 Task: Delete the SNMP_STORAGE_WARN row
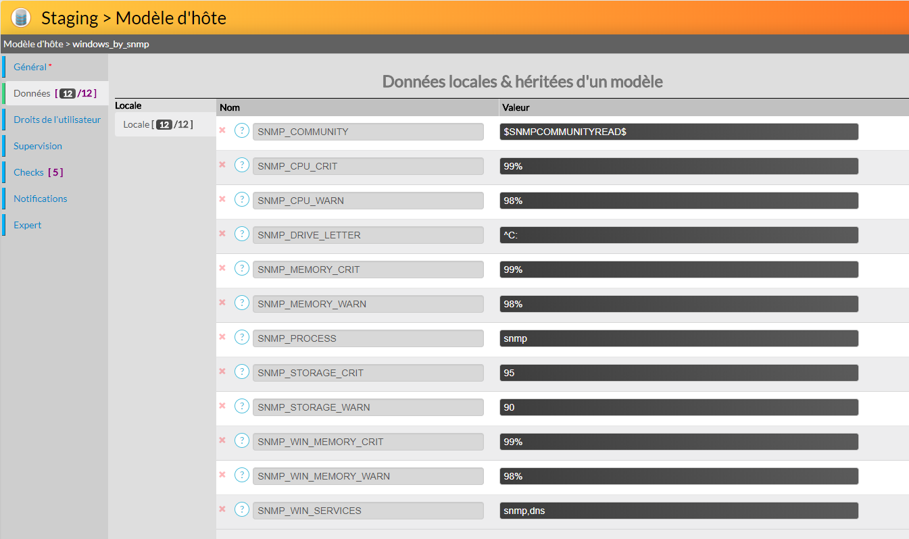222,406
